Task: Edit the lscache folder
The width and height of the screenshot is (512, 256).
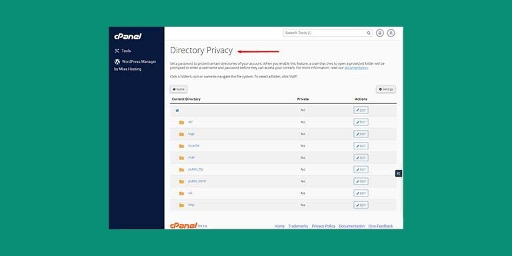Action: tap(361, 146)
